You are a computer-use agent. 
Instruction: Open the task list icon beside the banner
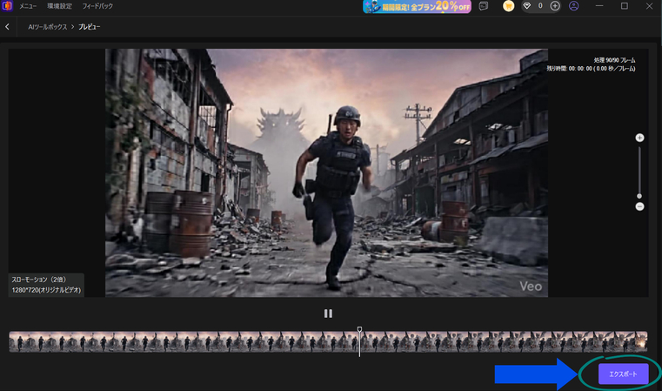point(484,6)
